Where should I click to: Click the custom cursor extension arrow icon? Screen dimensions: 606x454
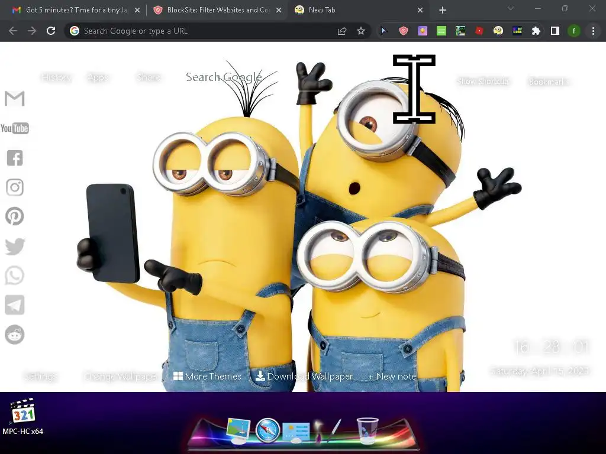(383, 31)
